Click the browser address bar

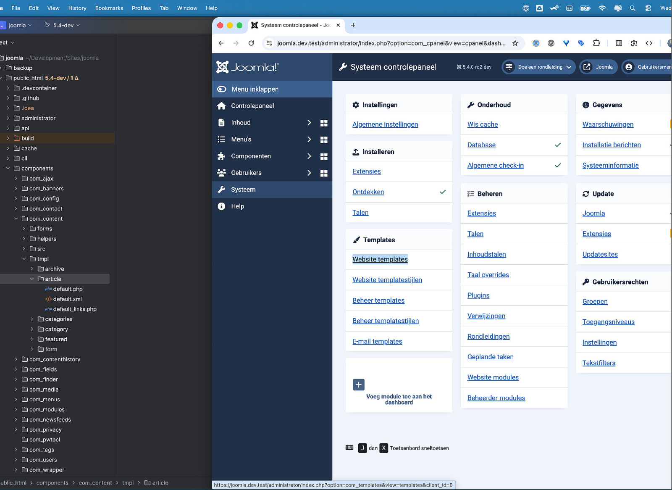pos(391,43)
